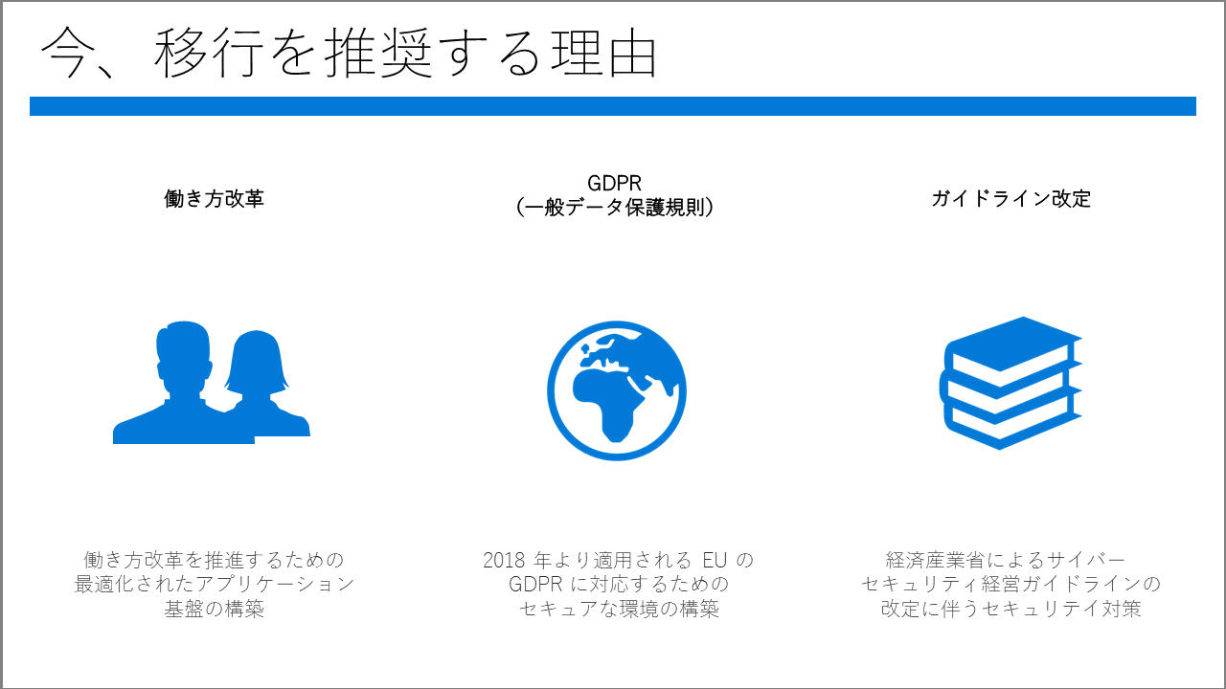Click the line セキュリティ経営ガイドラインの
The height and width of the screenshot is (689, 1226).
(1010, 584)
